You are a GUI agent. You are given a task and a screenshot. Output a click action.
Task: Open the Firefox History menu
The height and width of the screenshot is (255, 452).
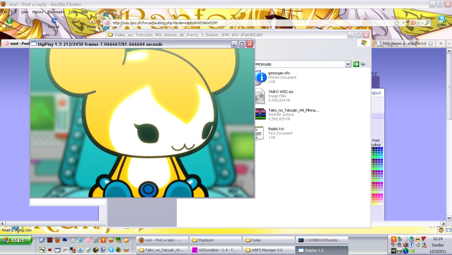[38, 12]
